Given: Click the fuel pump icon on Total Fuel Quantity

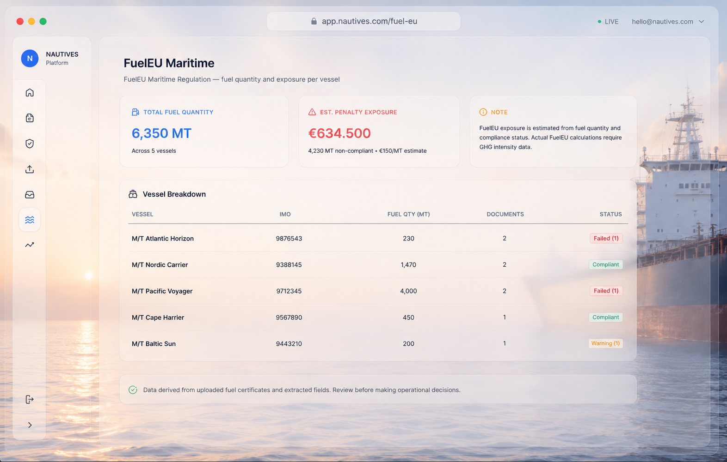Looking at the screenshot, I should point(136,112).
